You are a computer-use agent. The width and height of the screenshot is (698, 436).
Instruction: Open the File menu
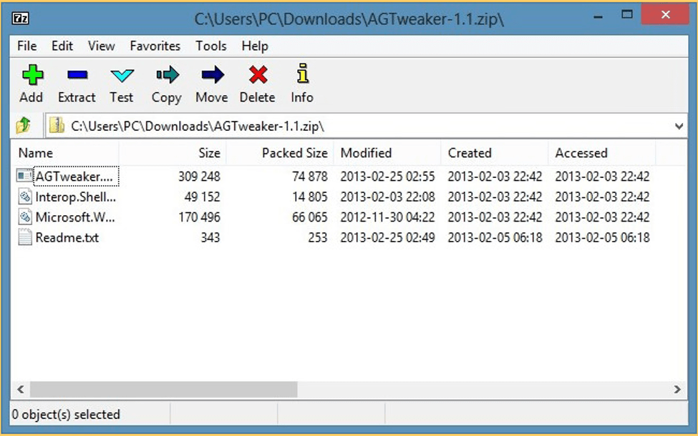[x=26, y=46]
